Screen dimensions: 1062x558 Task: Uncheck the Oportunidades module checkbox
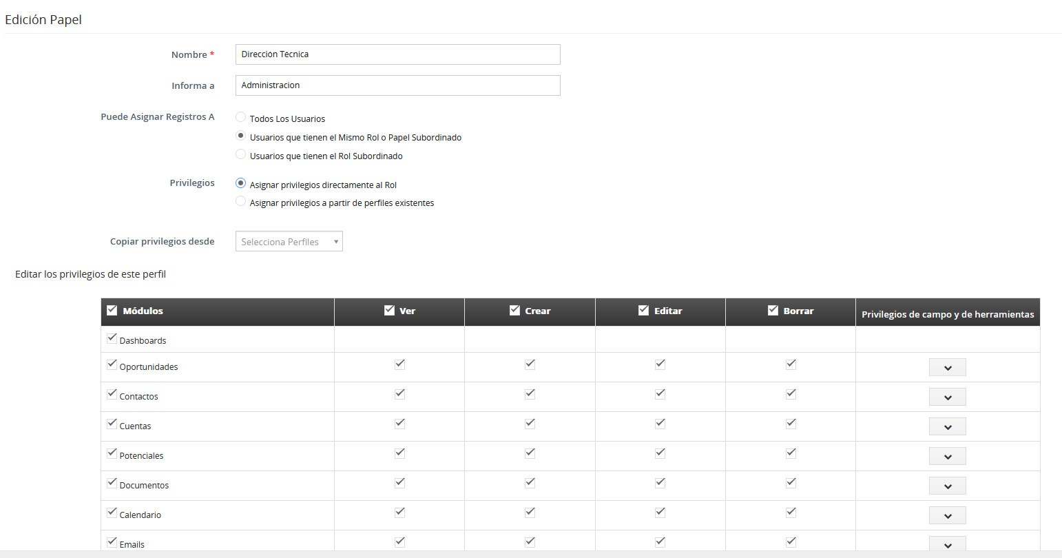pos(112,364)
